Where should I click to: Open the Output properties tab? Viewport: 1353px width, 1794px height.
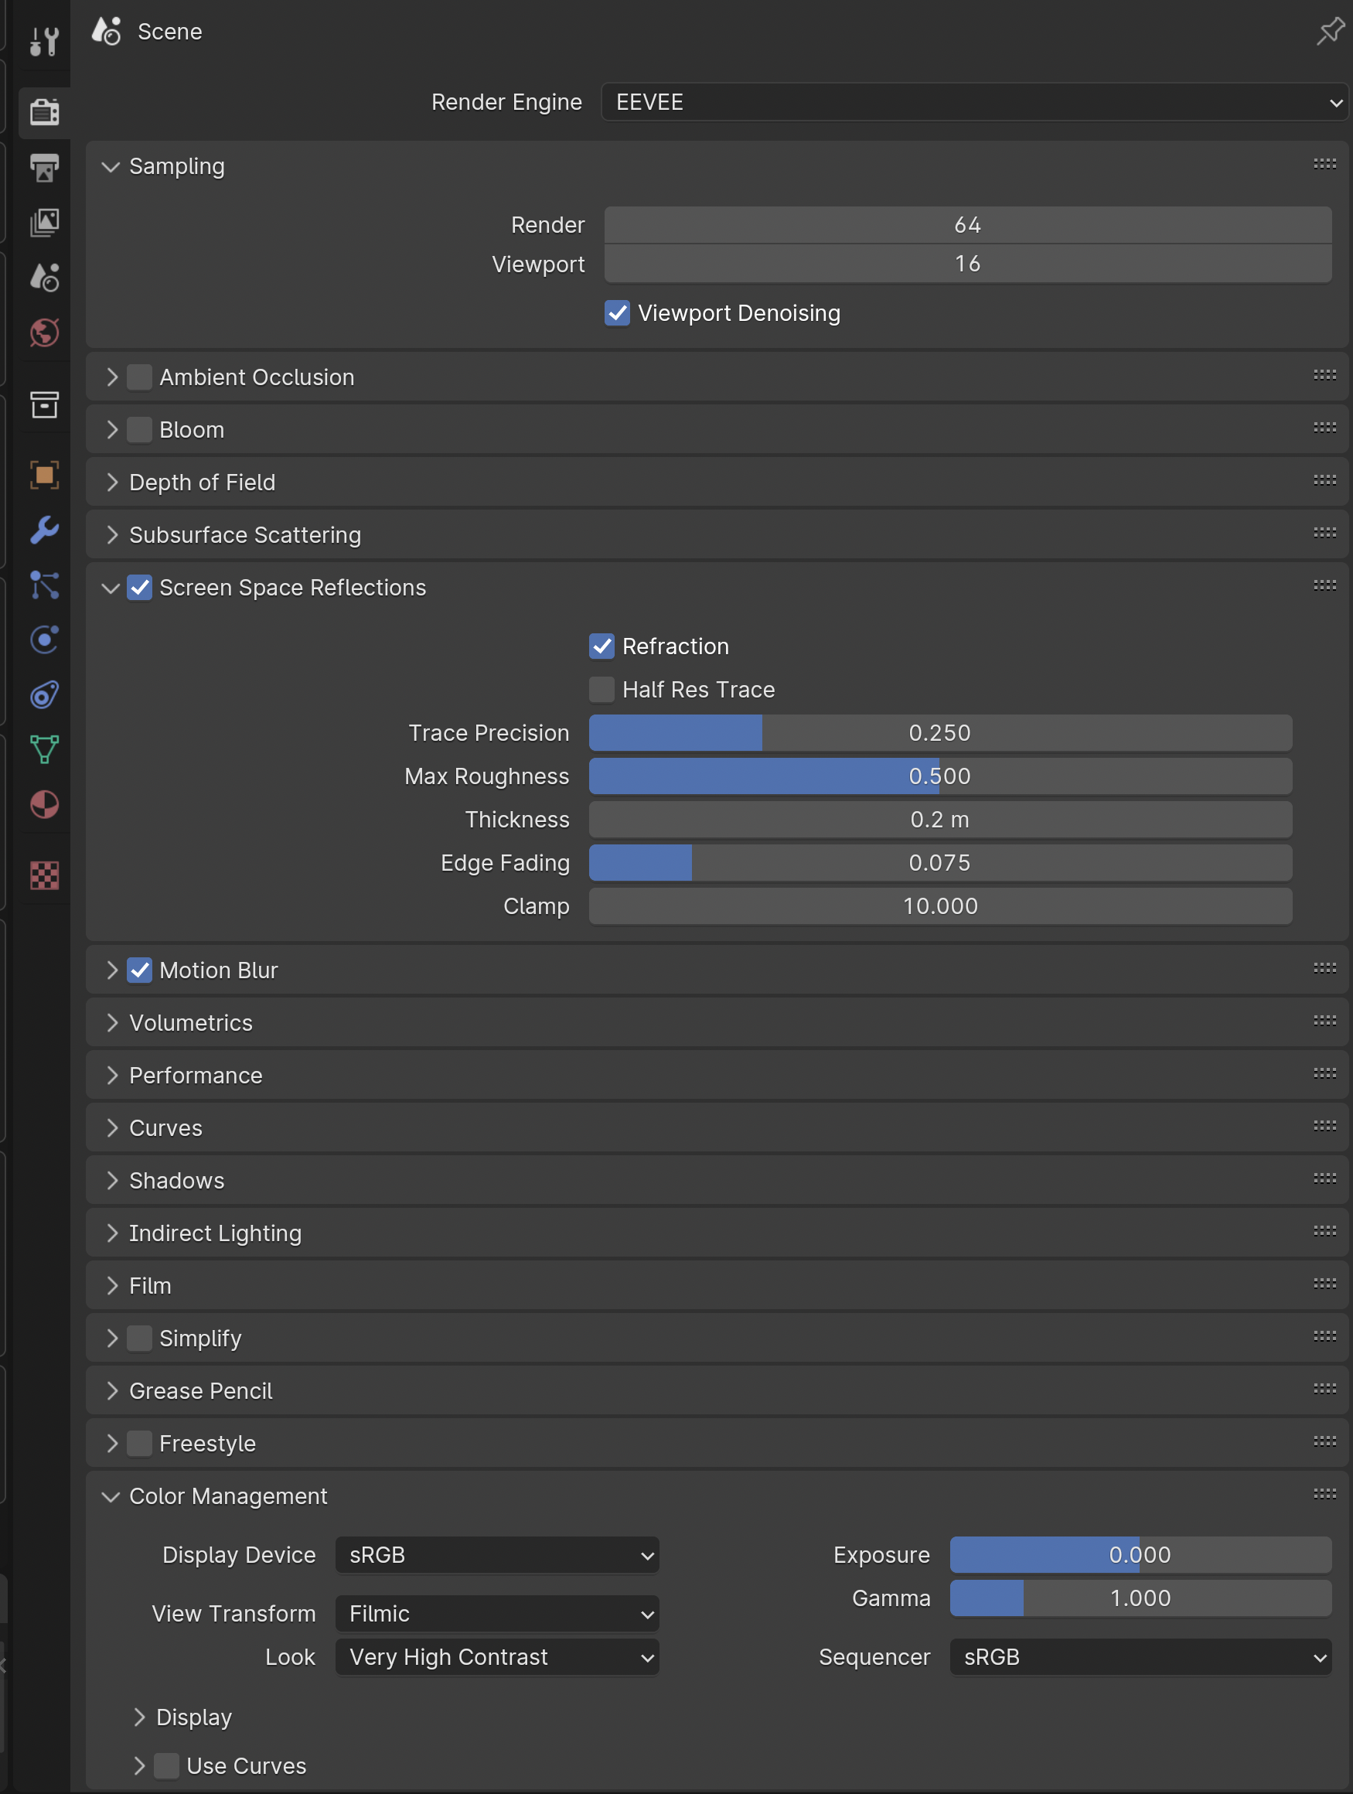pos(44,167)
